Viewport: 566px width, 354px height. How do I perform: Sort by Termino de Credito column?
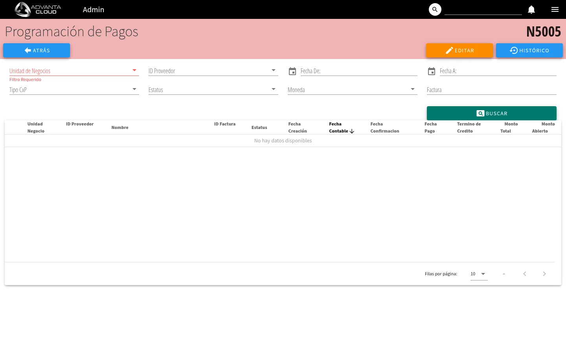coord(469,127)
